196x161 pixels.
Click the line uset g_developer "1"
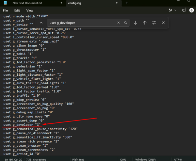pyautogui.click(x=22, y=125)
